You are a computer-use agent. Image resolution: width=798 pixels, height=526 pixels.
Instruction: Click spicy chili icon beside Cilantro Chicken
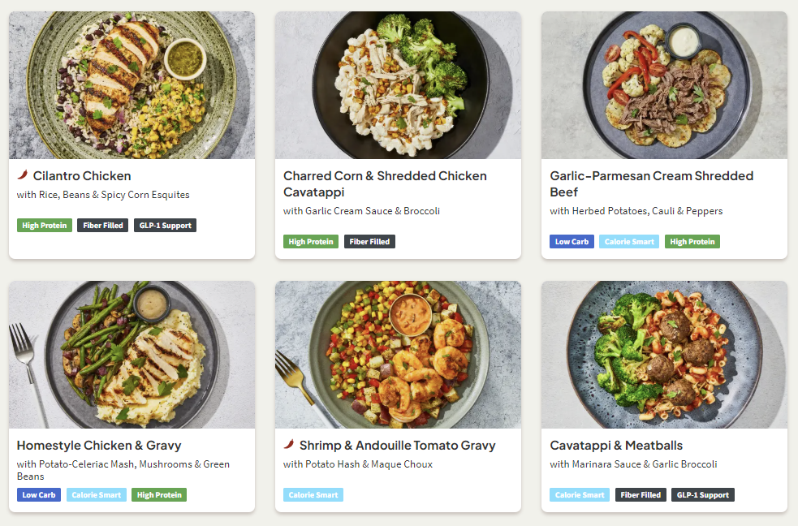pos(23,175)
